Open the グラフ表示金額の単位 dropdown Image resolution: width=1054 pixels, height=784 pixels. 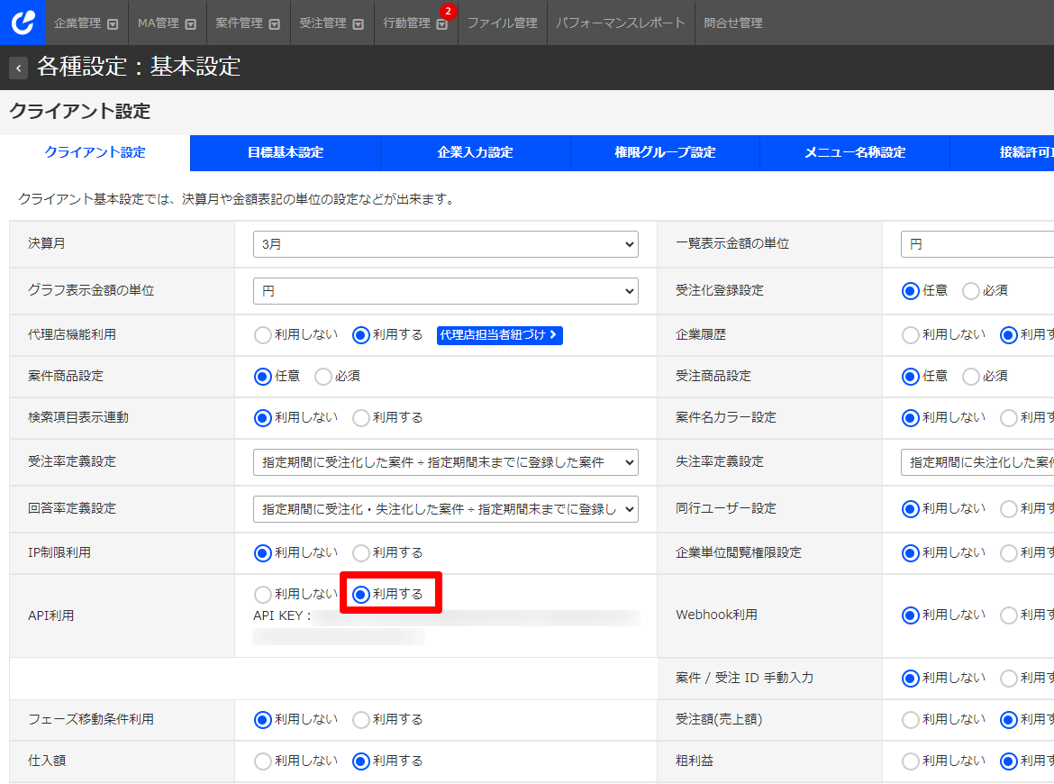coord(445,291)
